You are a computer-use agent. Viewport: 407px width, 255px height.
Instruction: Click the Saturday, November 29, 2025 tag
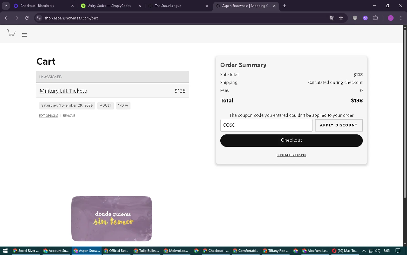[x=67, y=105]
